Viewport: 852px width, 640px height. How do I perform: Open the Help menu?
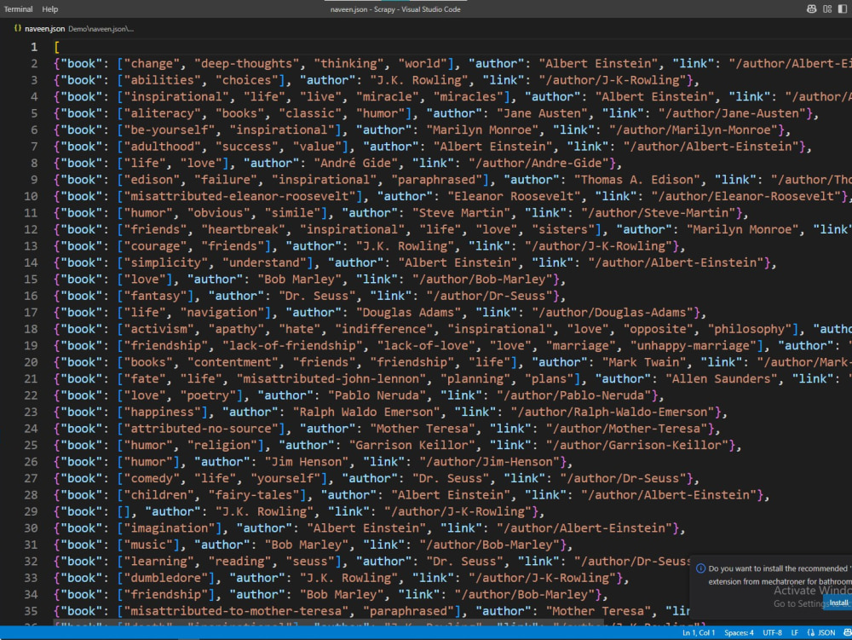50,9
